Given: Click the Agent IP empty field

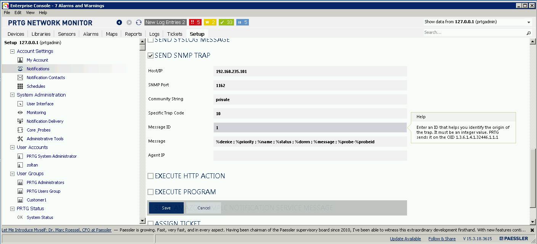Looking at the screenshot, I should (310, 155).
